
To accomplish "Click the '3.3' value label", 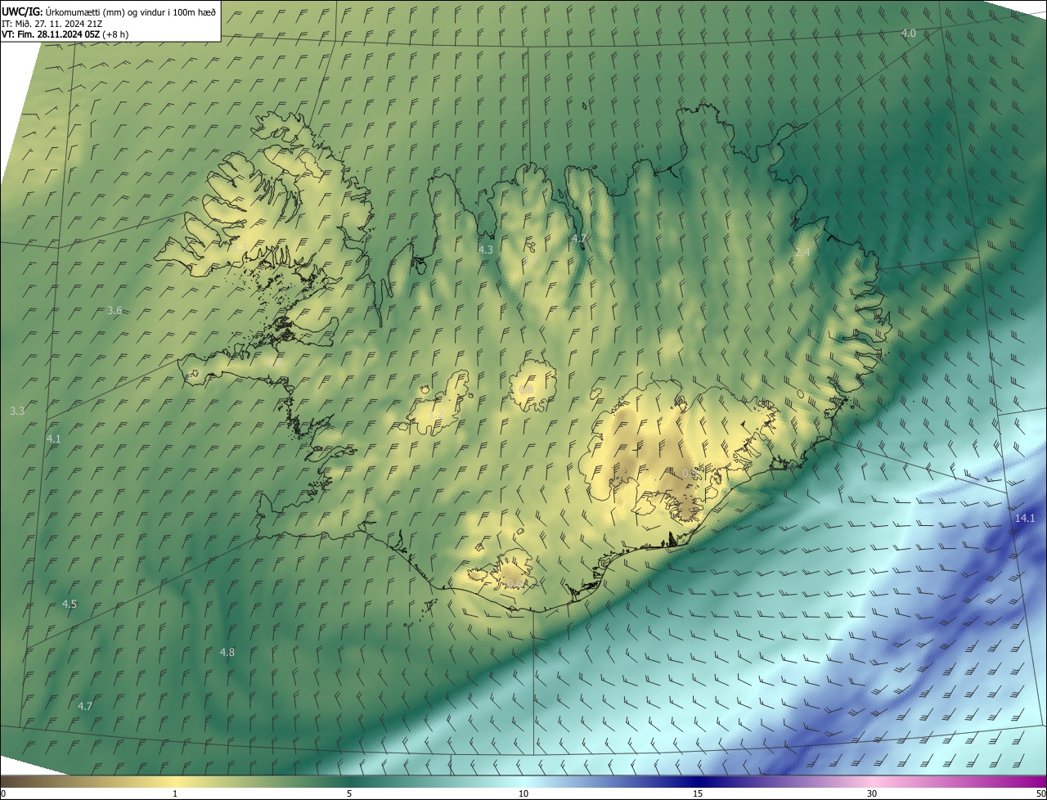I will (17, 411).
